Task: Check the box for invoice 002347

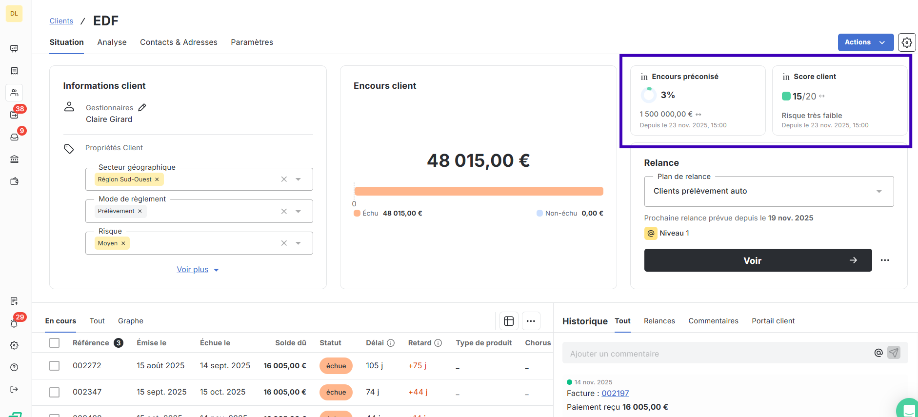Action: tap(55, 392)
